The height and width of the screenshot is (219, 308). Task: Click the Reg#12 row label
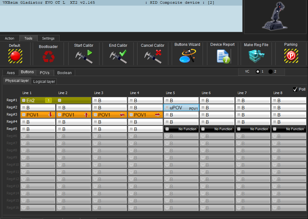(12, 179)
